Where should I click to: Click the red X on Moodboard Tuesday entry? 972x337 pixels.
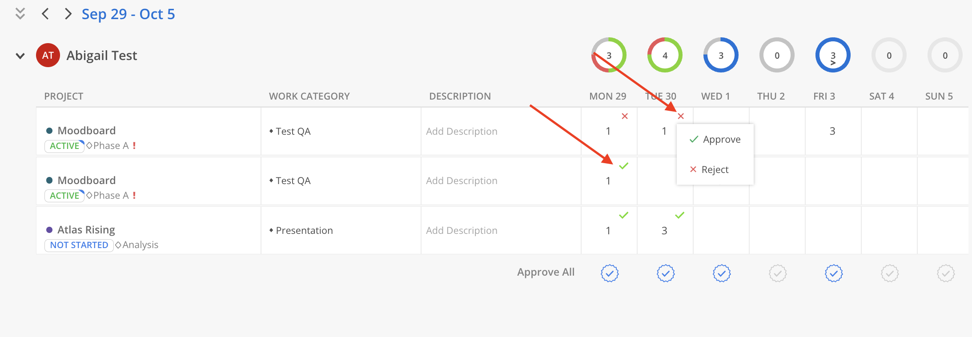tap(681, 116)
